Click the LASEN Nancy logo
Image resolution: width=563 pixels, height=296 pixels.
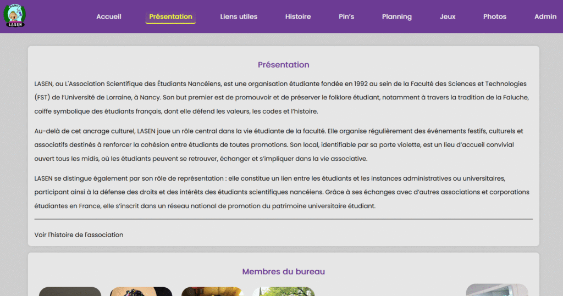pyautogui.click(x=15, y=16)
